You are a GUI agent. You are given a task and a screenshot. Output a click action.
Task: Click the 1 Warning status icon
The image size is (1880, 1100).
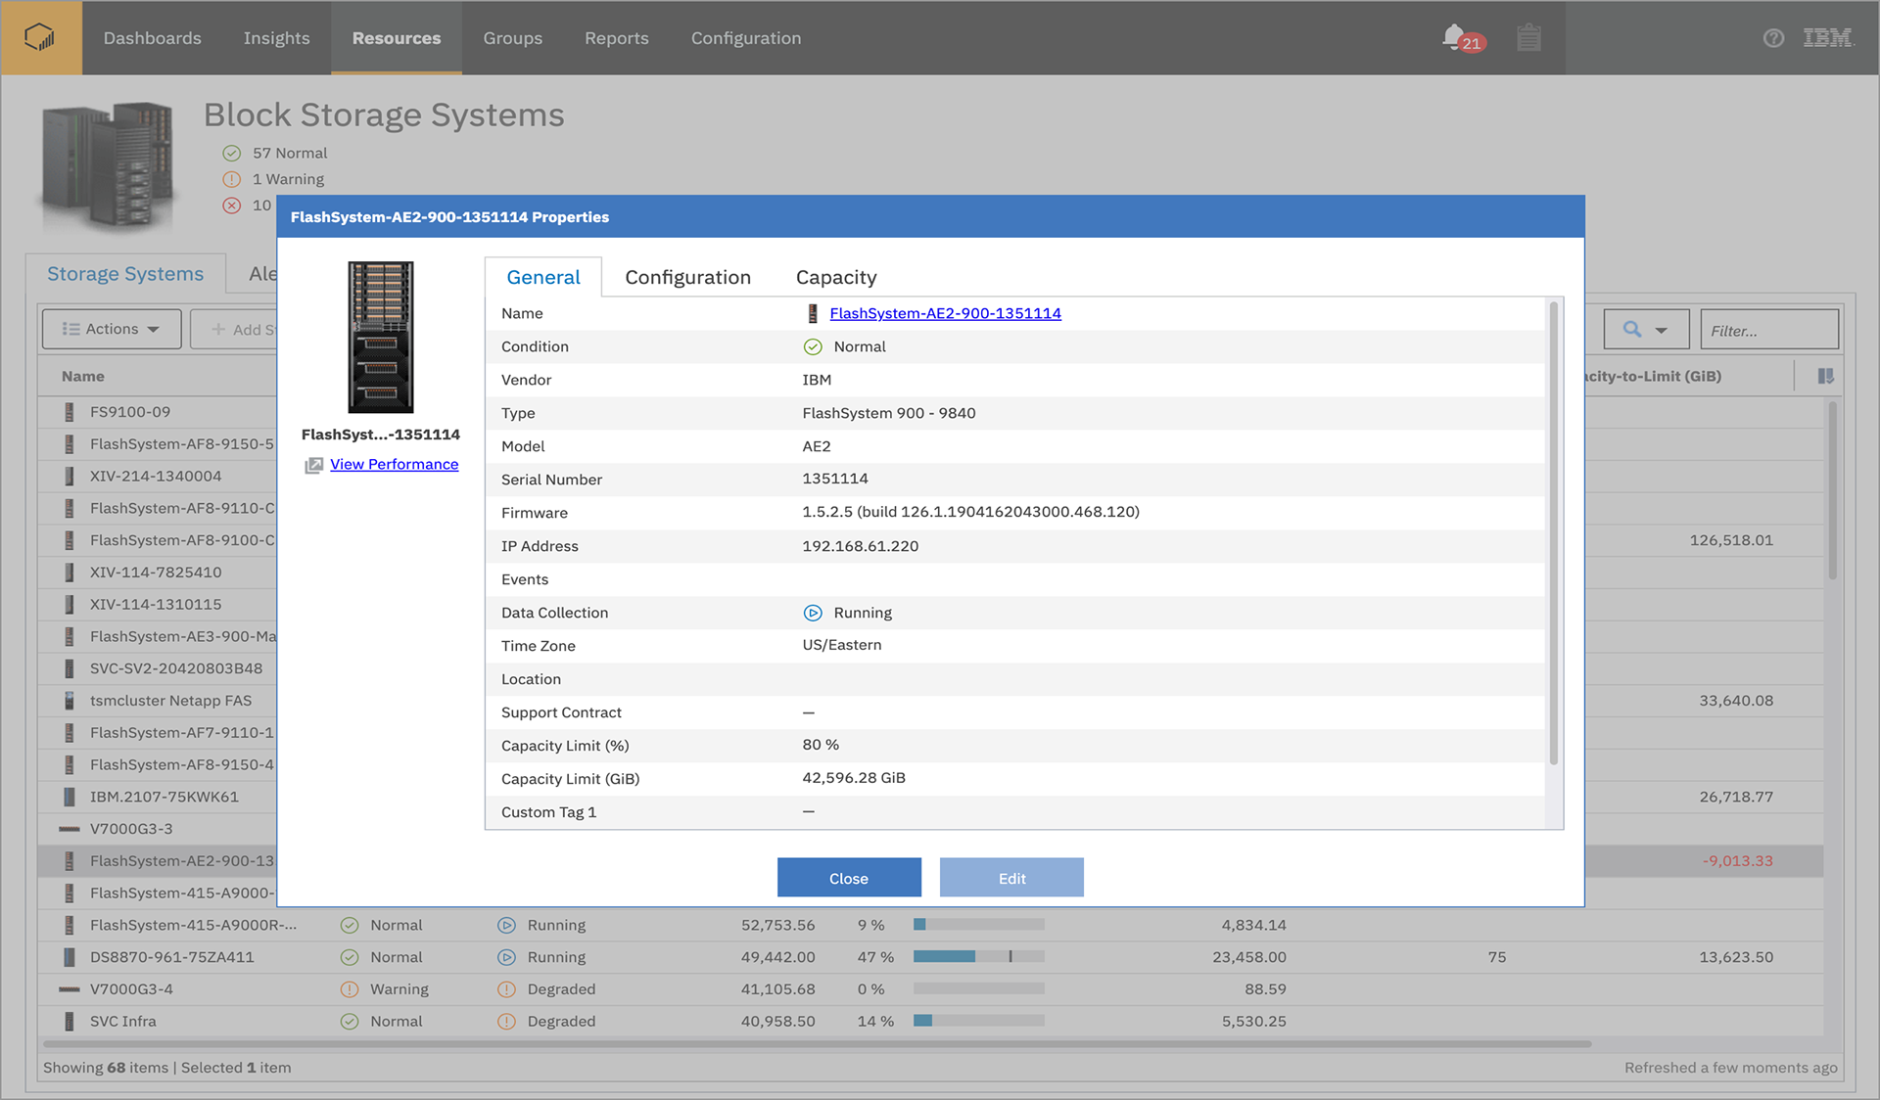[232, 179]
